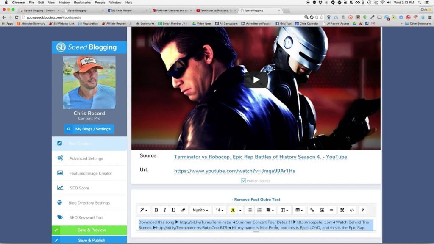Open the youtube.com watch URL link
Viewport: 434px width, 244px height.
[x=234, y=171]
